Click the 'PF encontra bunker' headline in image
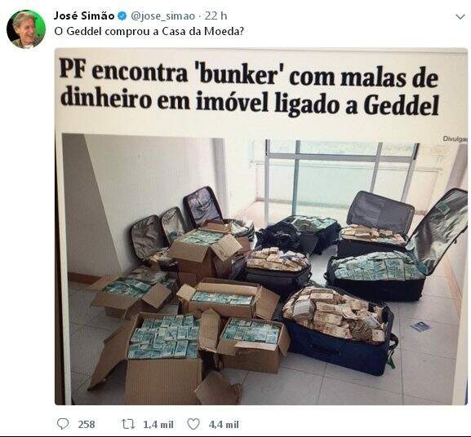Image resolution: width=471 pixels, height=437 pixels. [249, 86]
